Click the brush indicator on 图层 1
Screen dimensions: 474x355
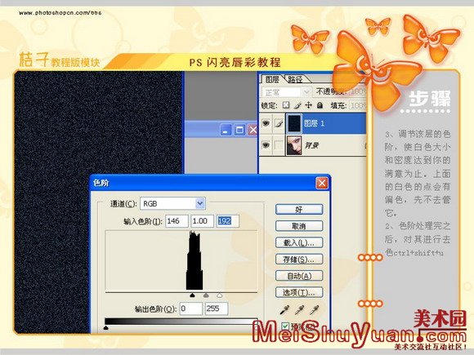coord(279,123)
